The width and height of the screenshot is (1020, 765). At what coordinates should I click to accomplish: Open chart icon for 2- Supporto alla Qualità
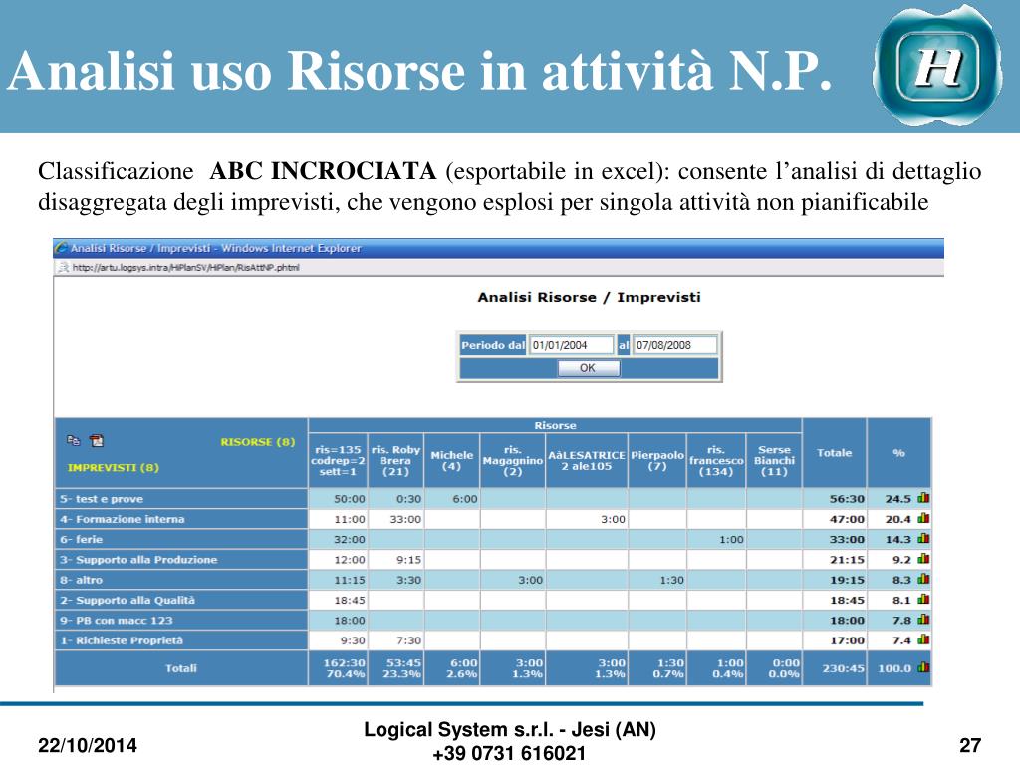(923, 599)
